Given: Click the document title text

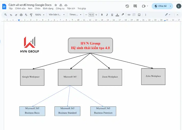Looking at the screenshot, I should (30, 5).
